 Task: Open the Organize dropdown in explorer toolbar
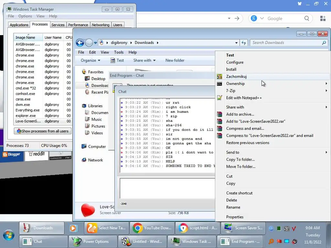click(x=91, y=60)
